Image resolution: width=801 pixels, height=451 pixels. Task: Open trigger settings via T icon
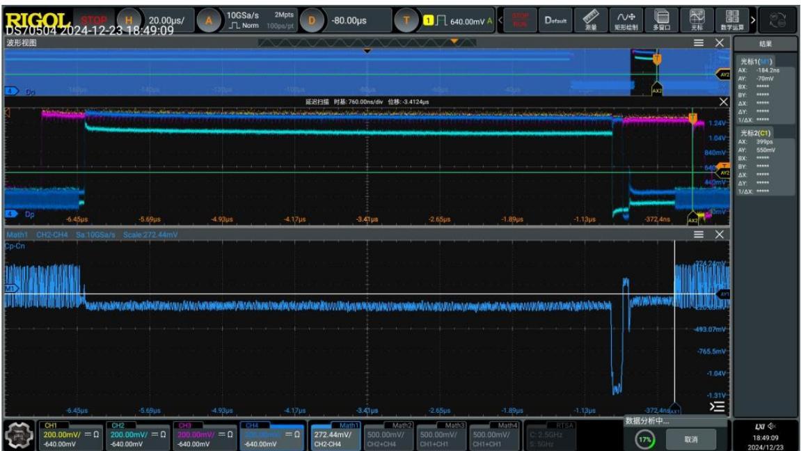pyautogui.click(x=406, y=21)
